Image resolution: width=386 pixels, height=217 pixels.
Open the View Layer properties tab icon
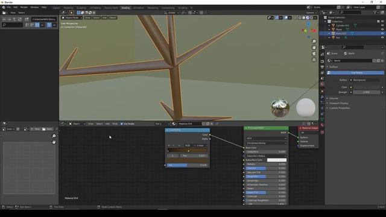click(x=322, y=73)
